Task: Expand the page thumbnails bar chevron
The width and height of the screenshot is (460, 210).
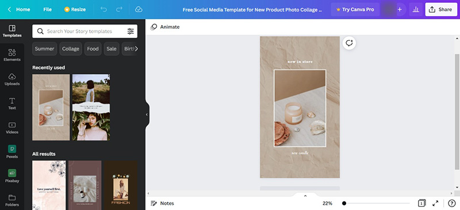Action: [x=305, y=196]
